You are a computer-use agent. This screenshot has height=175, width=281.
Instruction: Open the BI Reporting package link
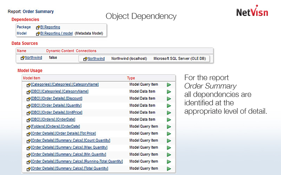[x=50, y=27]
